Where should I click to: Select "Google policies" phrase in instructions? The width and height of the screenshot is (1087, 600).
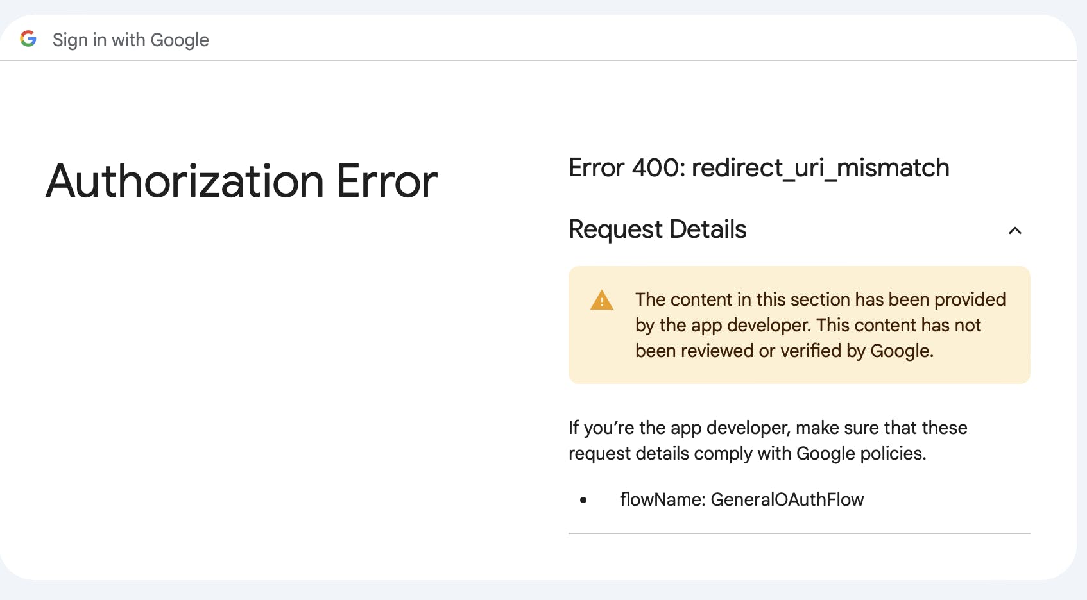859,453
